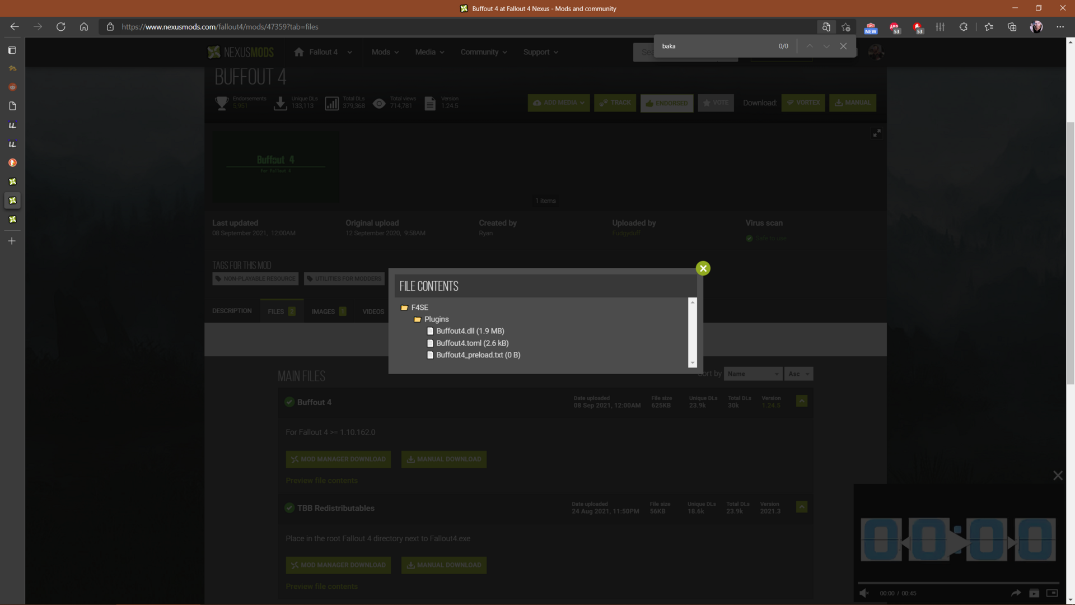
Task: Select the Files tab
Action: [x=282, y=311]
